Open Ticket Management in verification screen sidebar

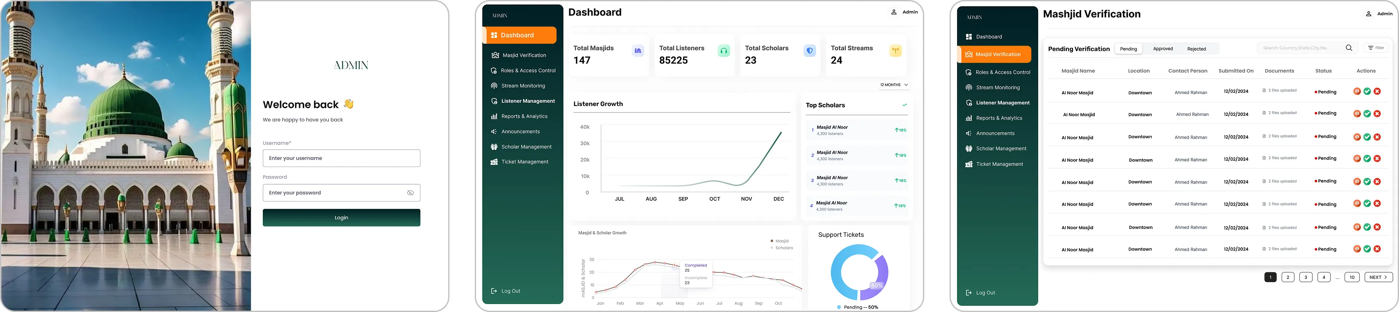pos(995,164)
